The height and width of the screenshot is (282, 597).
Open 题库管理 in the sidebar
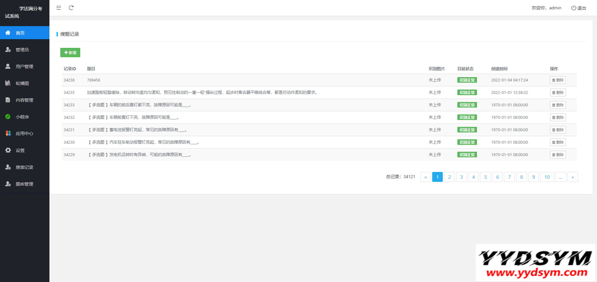point(24,184)
